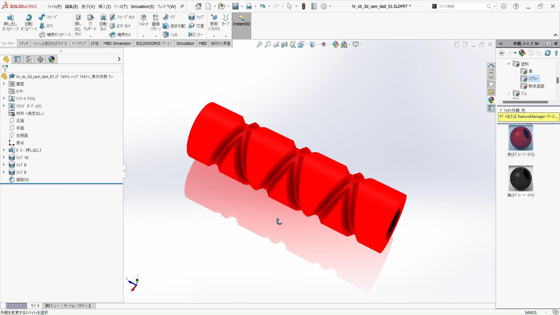Open the 編集(E) menu
Viewport: 560px width, 315px height.
[71, 6]
